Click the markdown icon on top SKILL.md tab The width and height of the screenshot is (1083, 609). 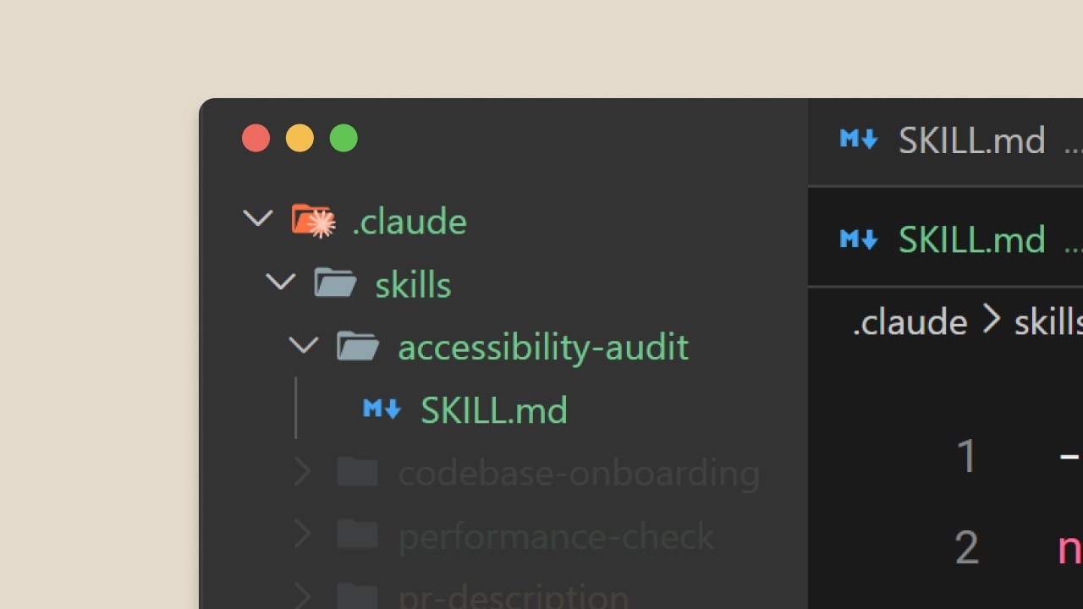(859, 139)
